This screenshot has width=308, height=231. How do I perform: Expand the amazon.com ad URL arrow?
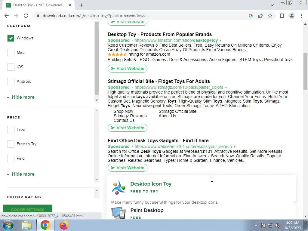pyautogui.click(x=220, y=41)
